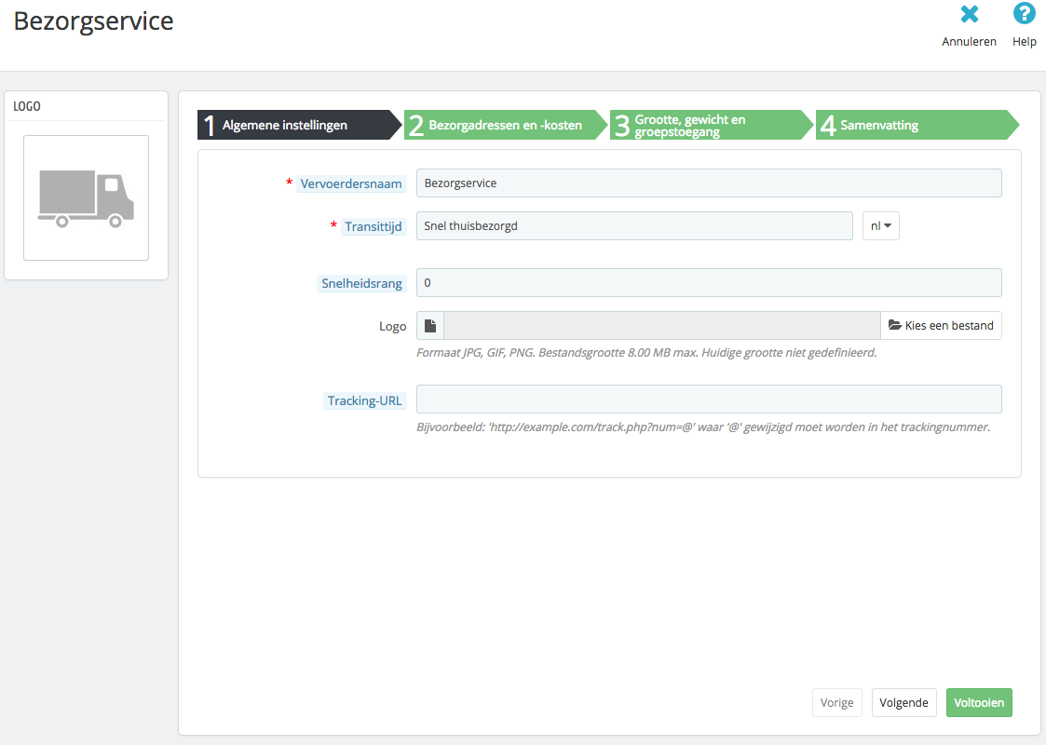Viewport: 1046px width, 745px height.
Task: Go to step 4 Samenvatting tab
Action: coord(917,125)
